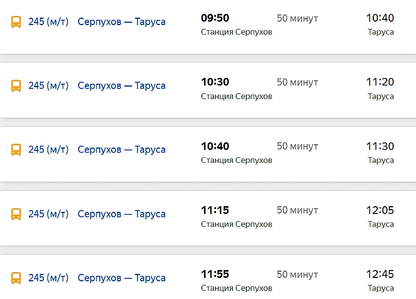Open route 245 (м/т) departing at 10:40

(48, 149)
